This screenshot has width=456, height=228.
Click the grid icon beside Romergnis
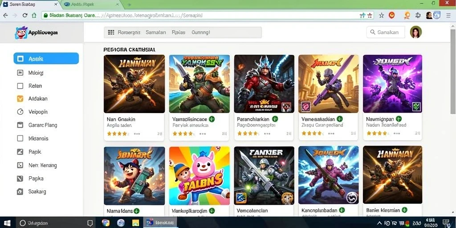(x=111, y=32)
